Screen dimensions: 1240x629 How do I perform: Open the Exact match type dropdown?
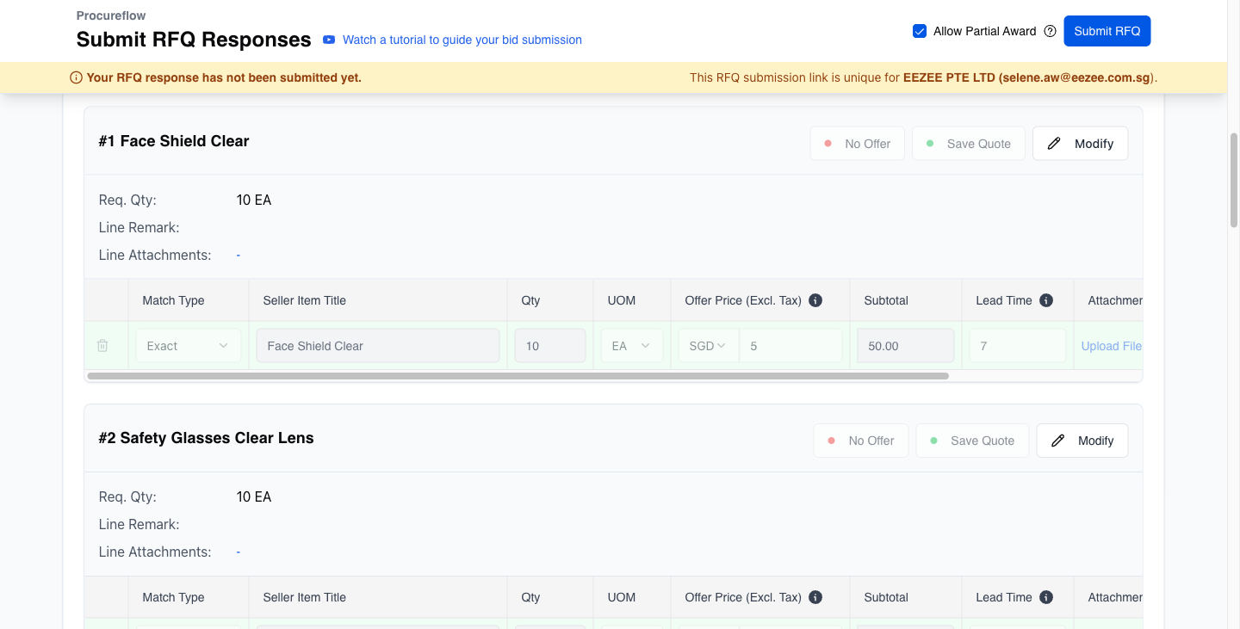click(x=188, y=346)
